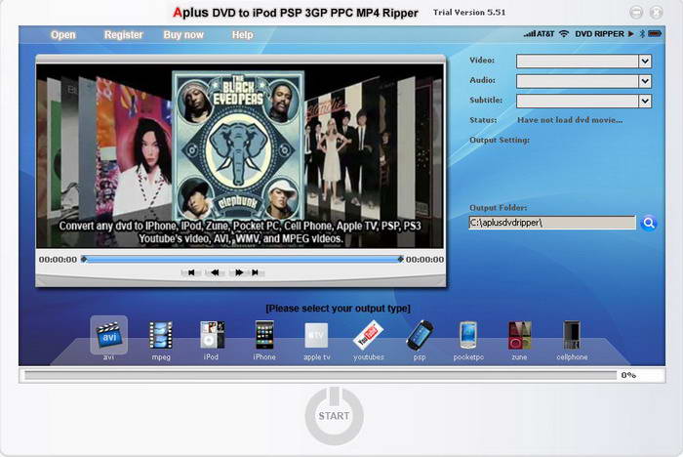Click the Black Eyed Peas album cover
This screenshot has height=457, width=683.
tap(239, 146)
